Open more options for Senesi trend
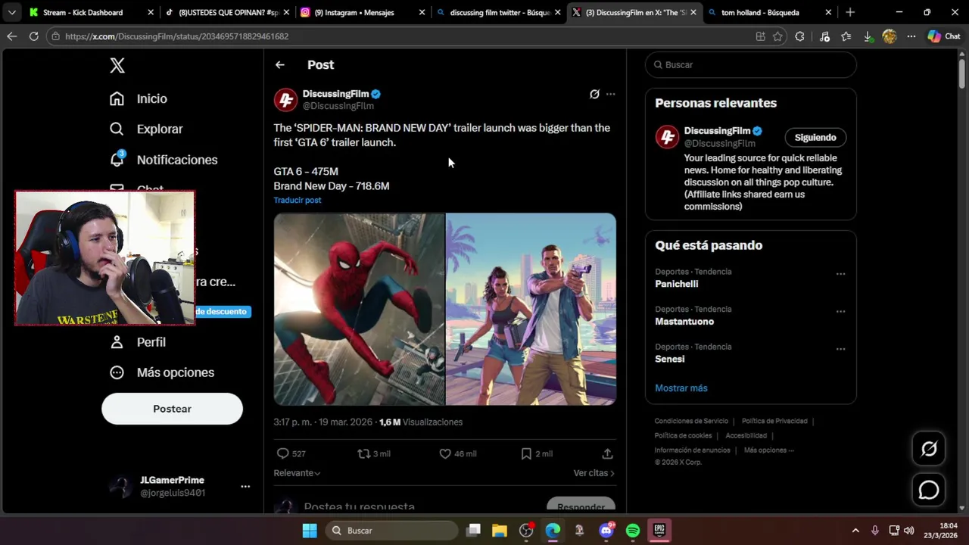Screen dimensions: 969x545 840,349
